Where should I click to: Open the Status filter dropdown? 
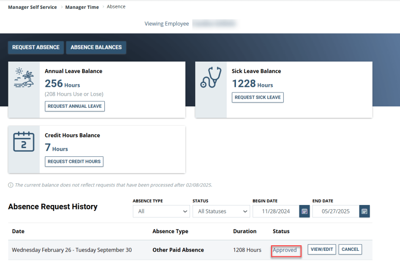point(221,211)
